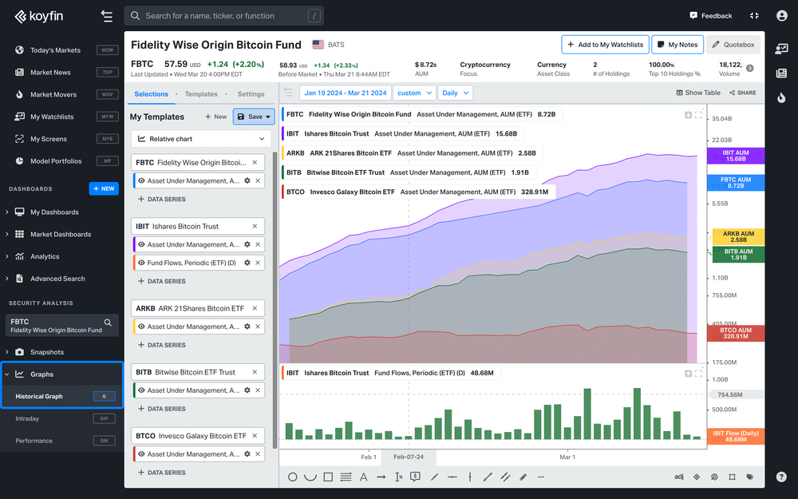Click the FBTC blue color bar in legend
The width and height of the screenshot is (798, 499).
(283, 114)
